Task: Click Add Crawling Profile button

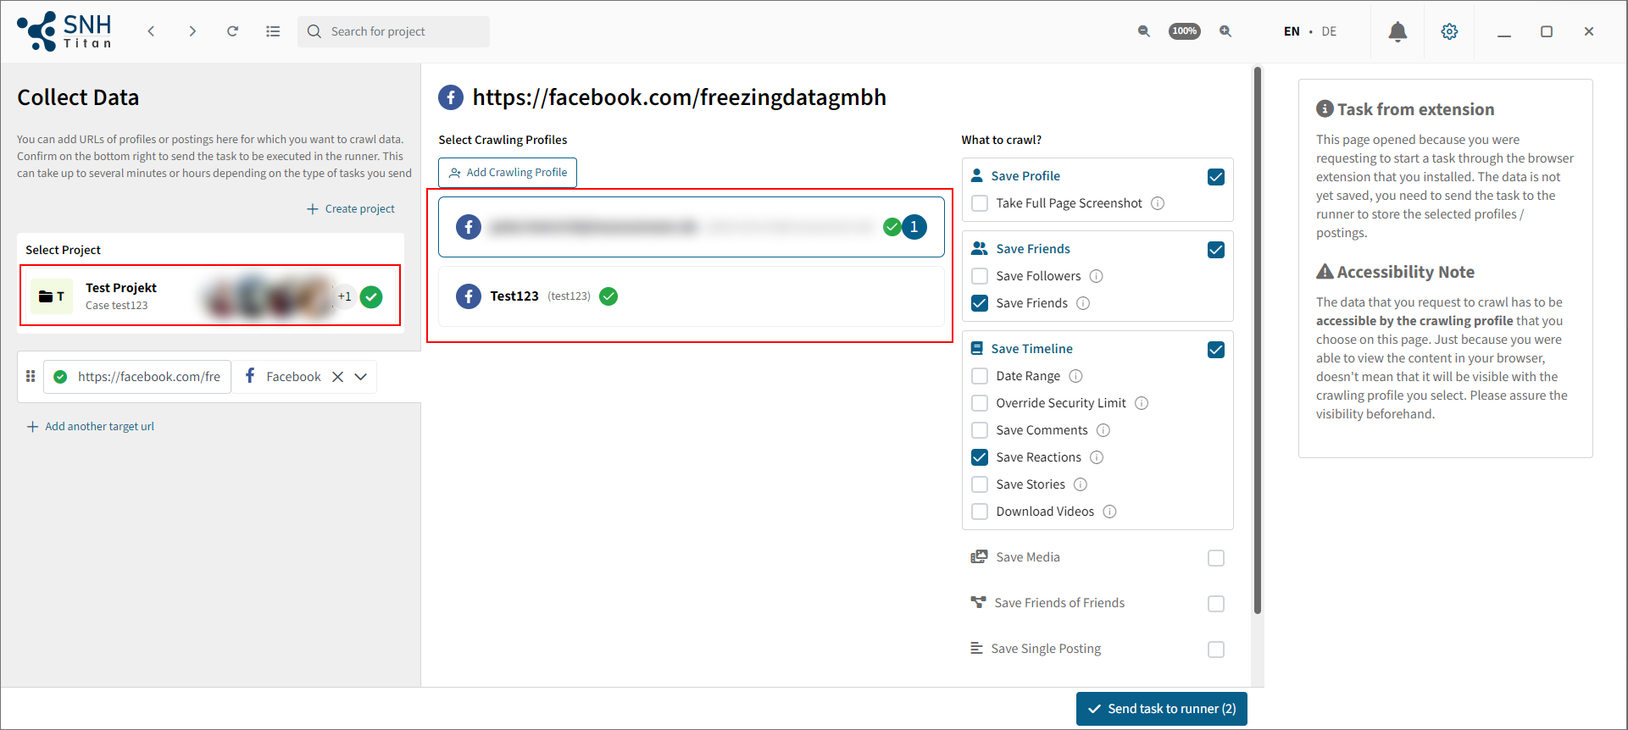Action: click(508, 173)
